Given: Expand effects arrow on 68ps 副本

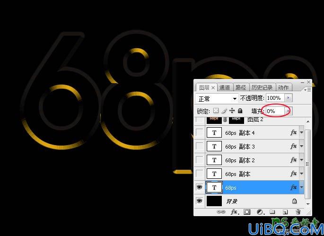Looking at the screenshot, I should 301,174.
